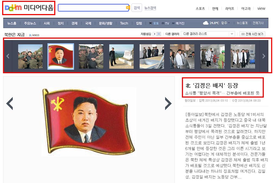
Task: Click the 뉴스검색 link
Action: [x=150, y=8]
